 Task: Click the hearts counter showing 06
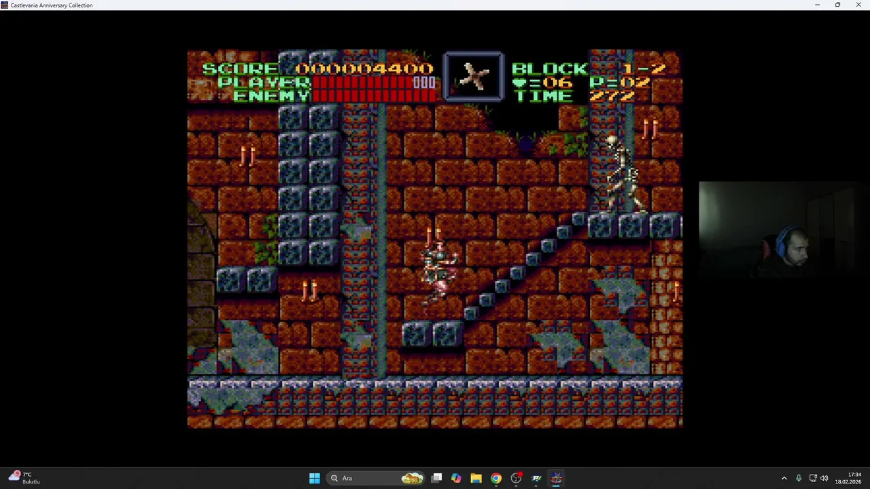click(542, 82)
